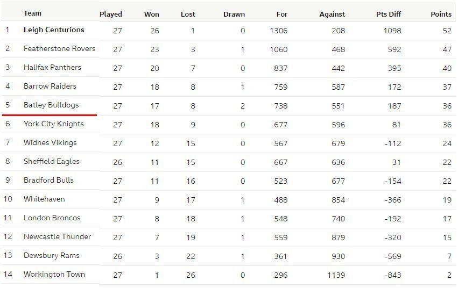472x288 pixels.
Task: Select Sheffield Eagles team row name
Action: [x=52, y=161]
